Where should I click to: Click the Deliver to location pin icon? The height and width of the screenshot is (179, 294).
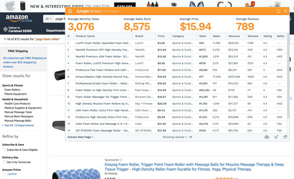(5, 30)
